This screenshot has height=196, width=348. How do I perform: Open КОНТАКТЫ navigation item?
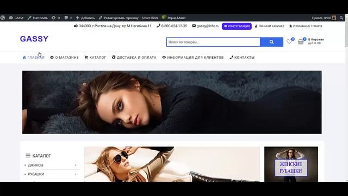[242, 57]
